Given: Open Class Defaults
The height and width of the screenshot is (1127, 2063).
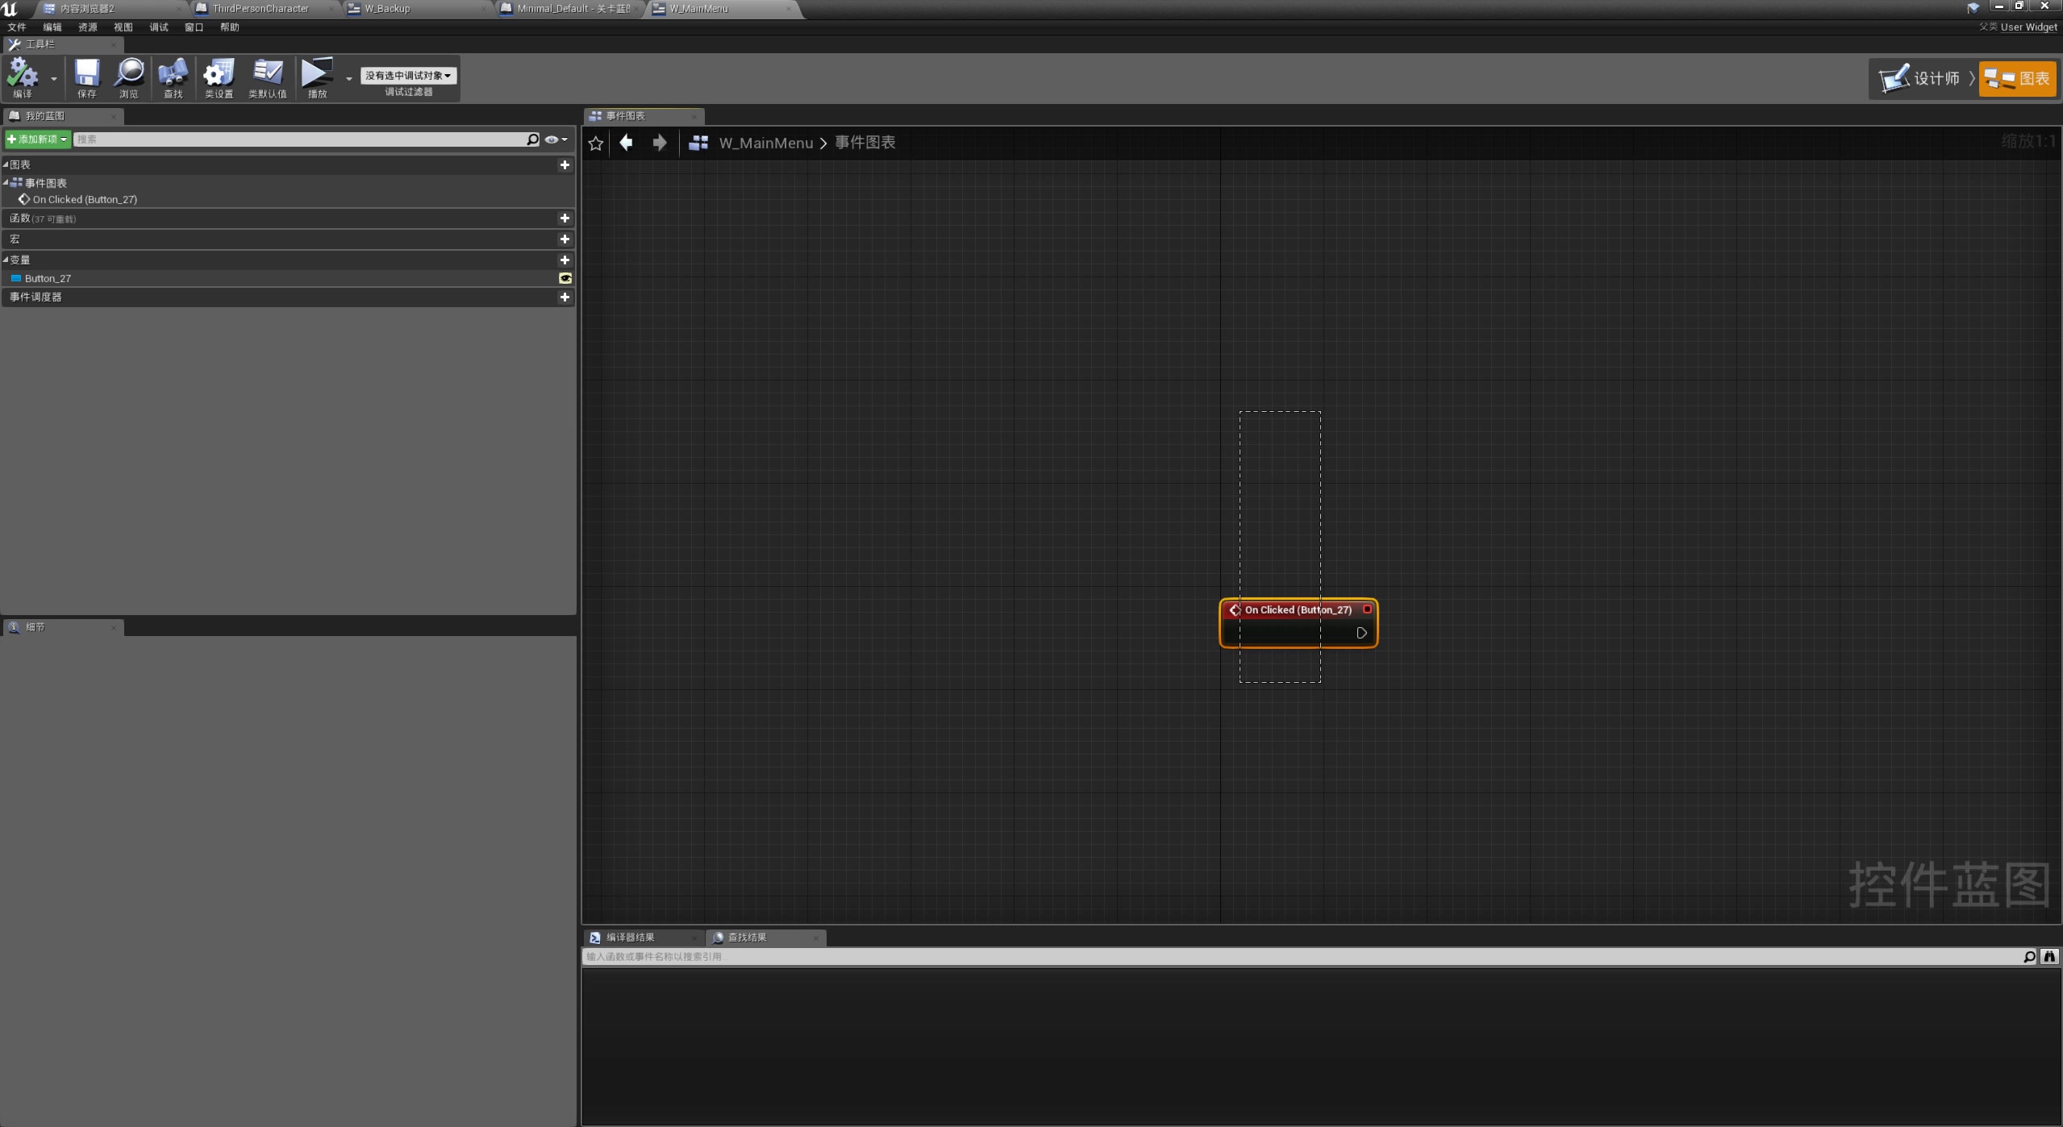Looking at the screenshot, I should [267, 78].
